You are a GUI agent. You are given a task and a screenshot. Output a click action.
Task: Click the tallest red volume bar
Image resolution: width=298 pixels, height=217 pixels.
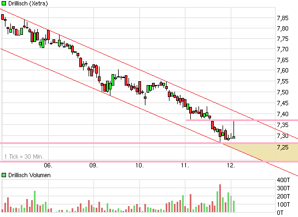220,198
